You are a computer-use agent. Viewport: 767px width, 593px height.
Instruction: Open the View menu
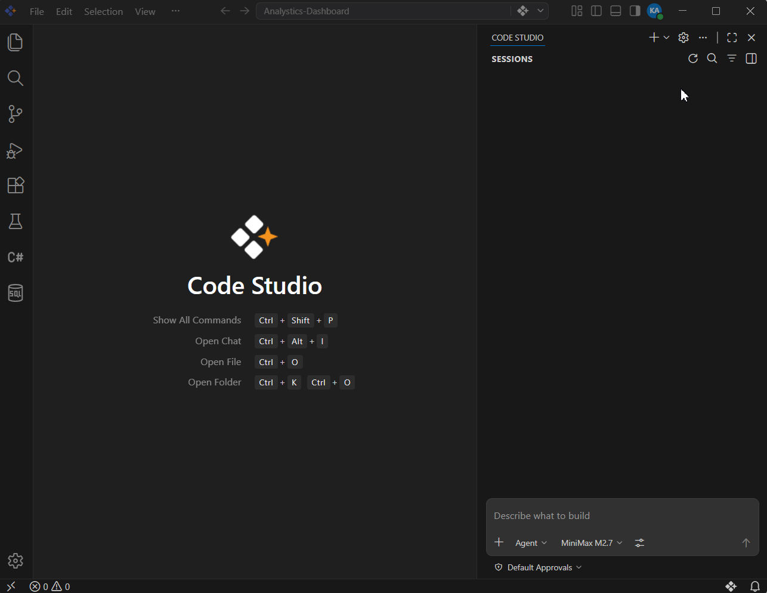145,11
